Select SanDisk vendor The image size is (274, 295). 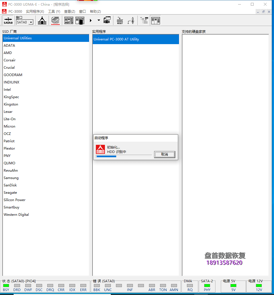[x=46, y=185]
